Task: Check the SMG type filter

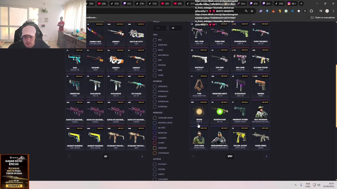Action: pyautogui.click(x=155, y=60)
